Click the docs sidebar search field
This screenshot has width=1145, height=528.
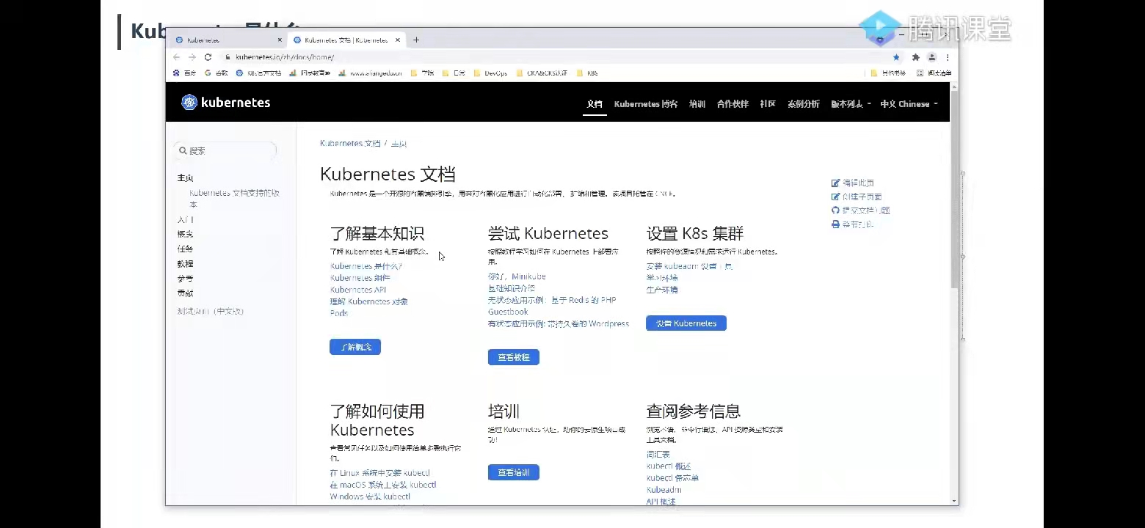[x=225, y=150]
